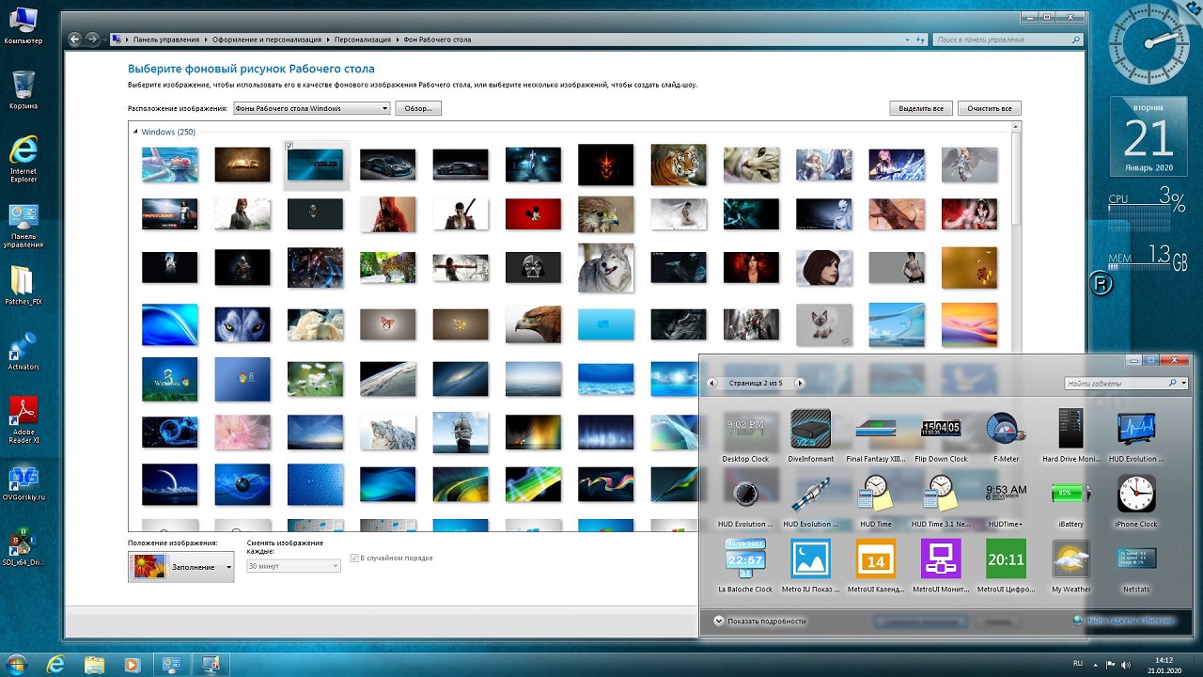Click the 'Выделить все' button
1203x677 pixels.
920,108
